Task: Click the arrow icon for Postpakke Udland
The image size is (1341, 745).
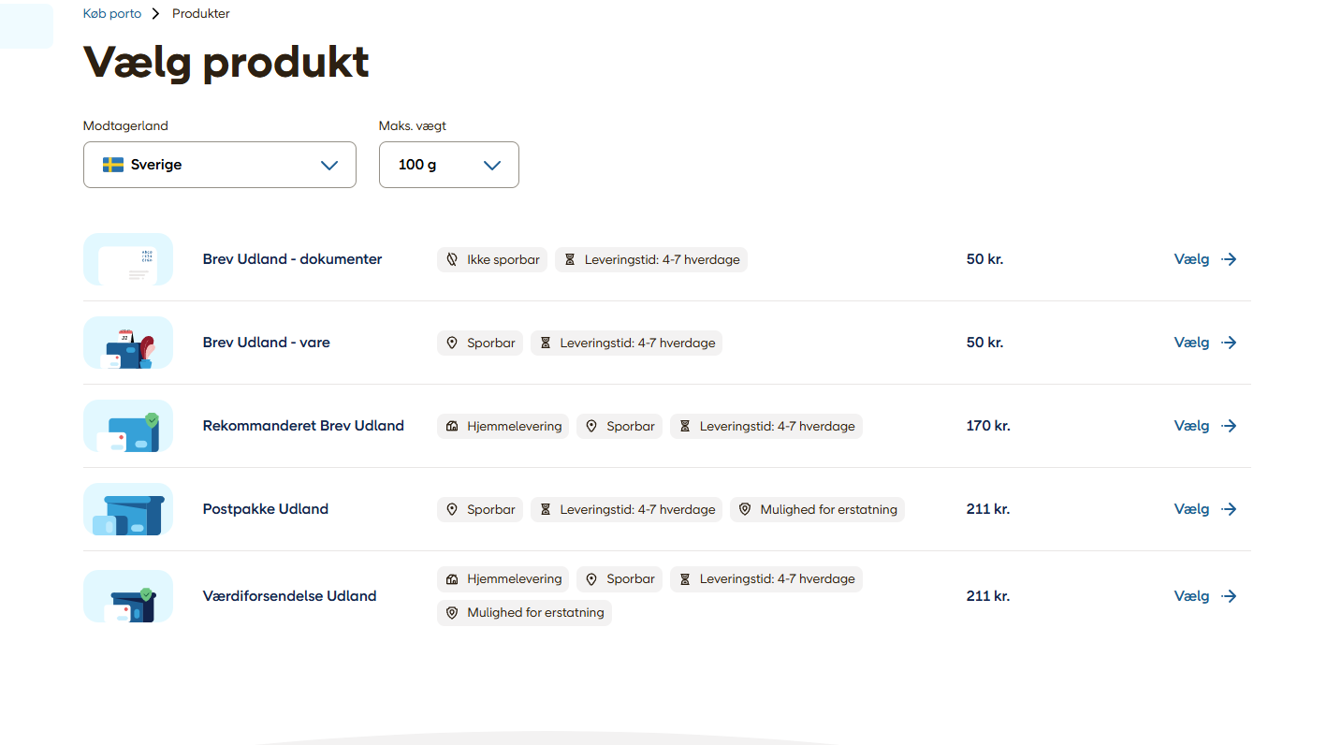Action: 1230,509
